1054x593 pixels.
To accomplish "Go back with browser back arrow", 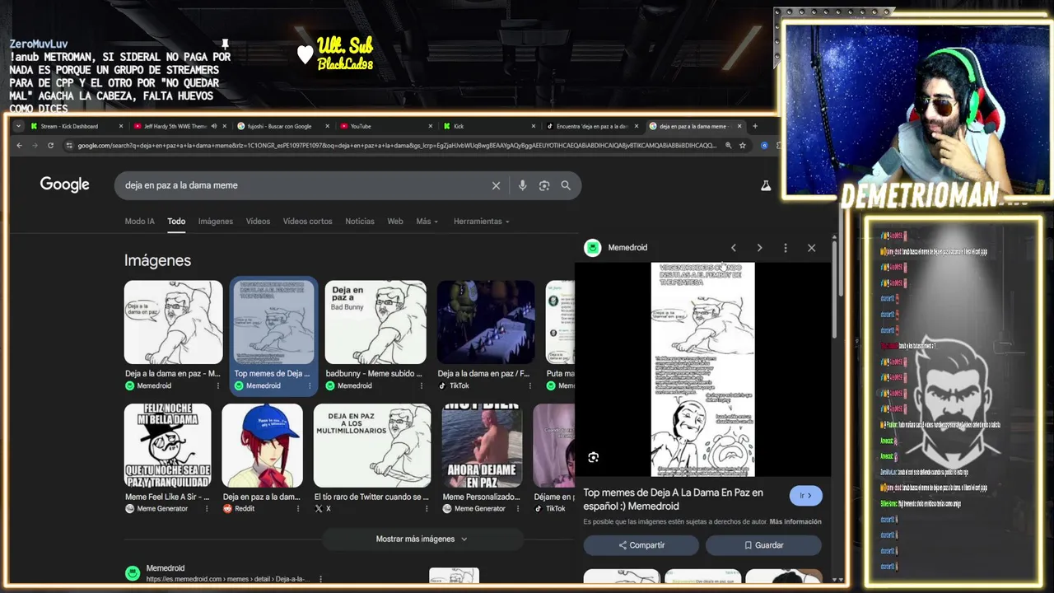I will [19, 145].
